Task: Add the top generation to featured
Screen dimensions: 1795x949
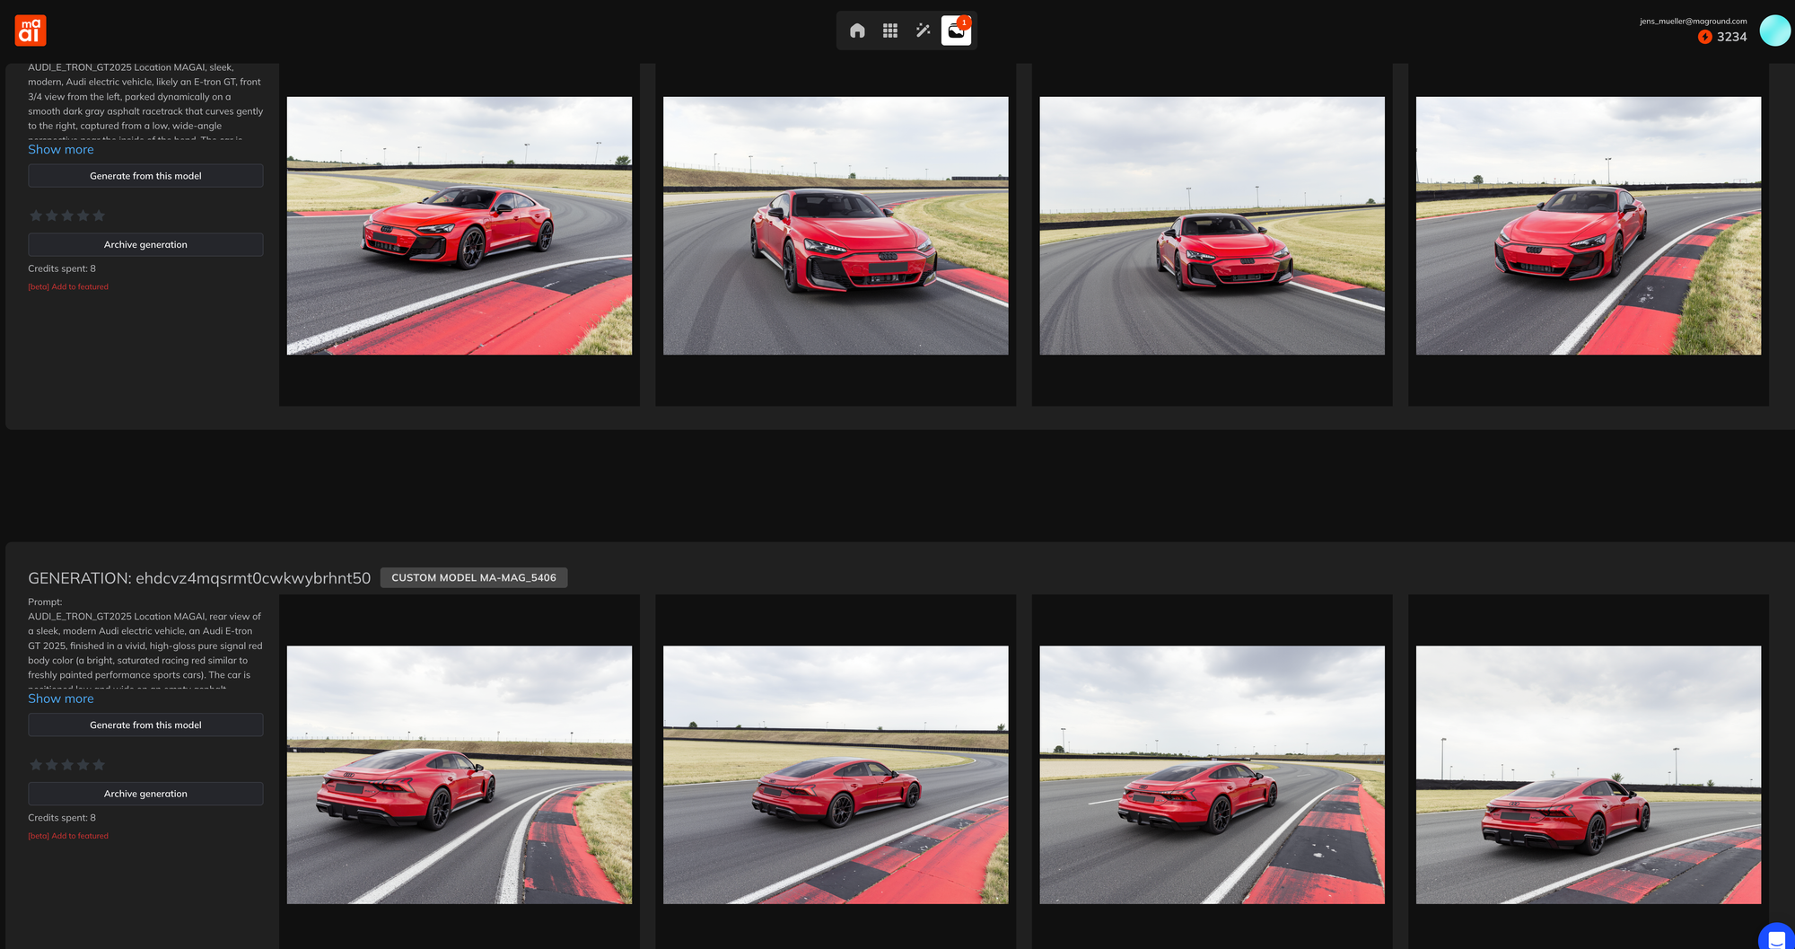Action: pos(68,287)
